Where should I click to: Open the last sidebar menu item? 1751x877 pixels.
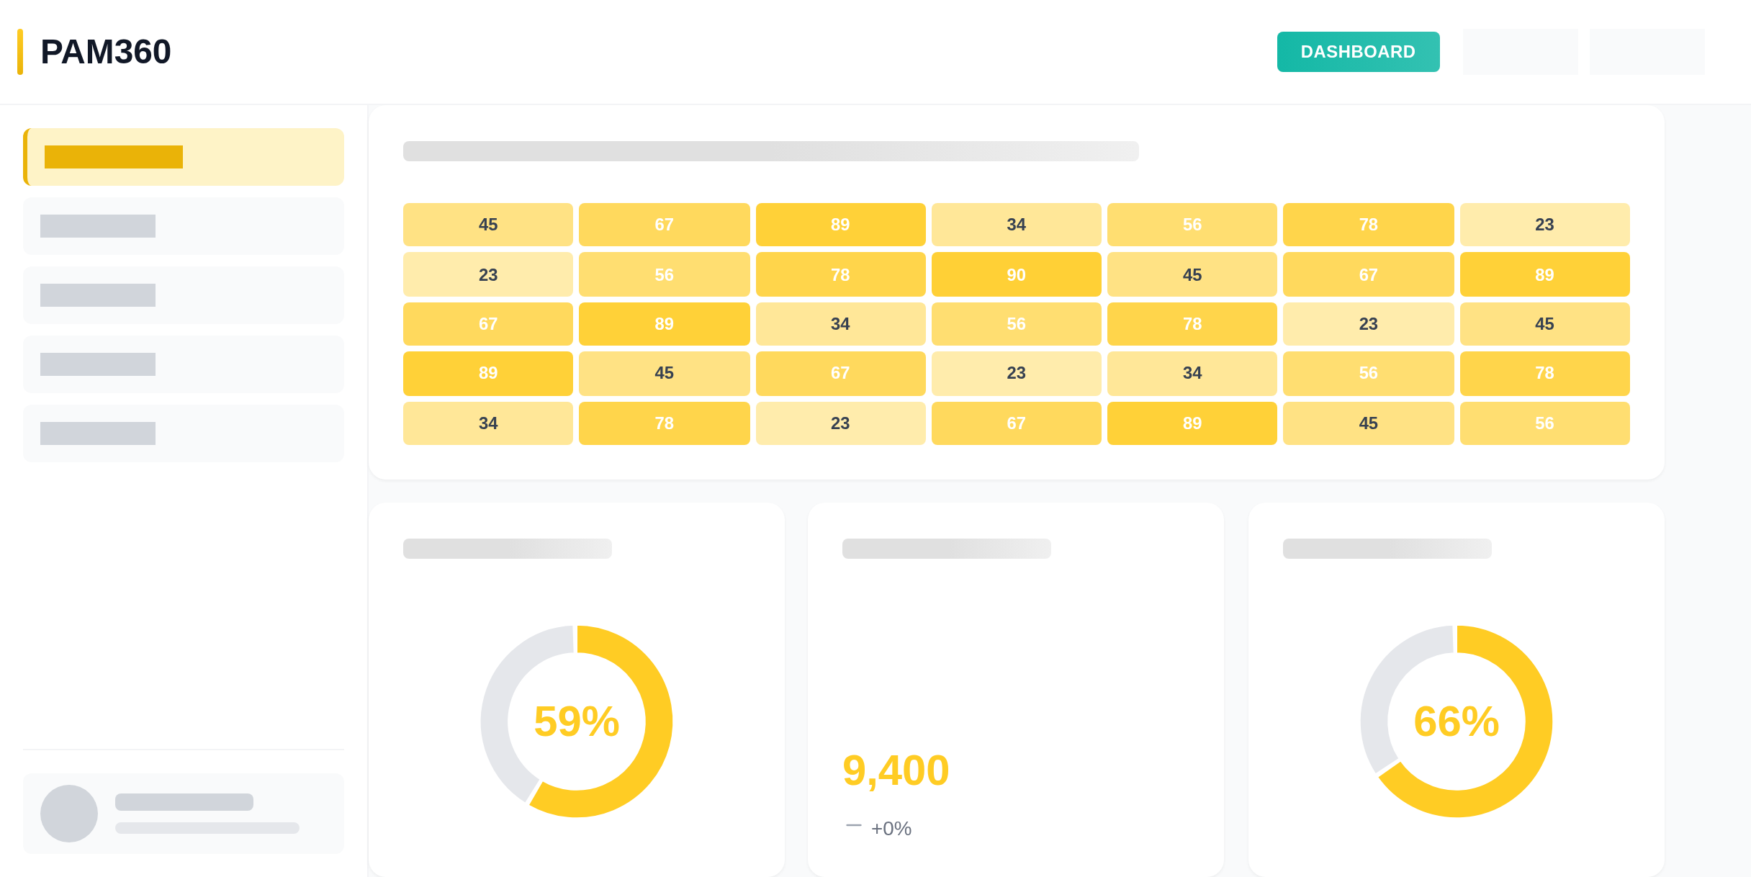[x=184, y=433]
